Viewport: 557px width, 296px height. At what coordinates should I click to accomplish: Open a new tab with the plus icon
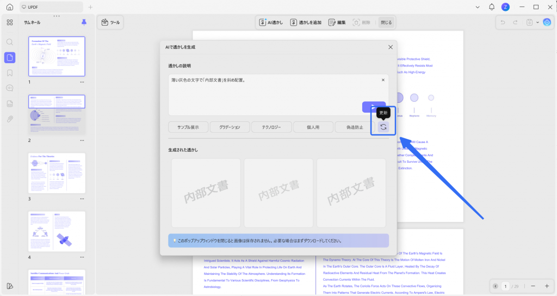click(x=90, y=7)
